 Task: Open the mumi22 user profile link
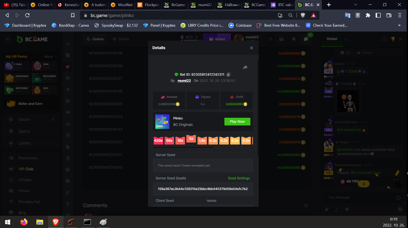(184, 81)
